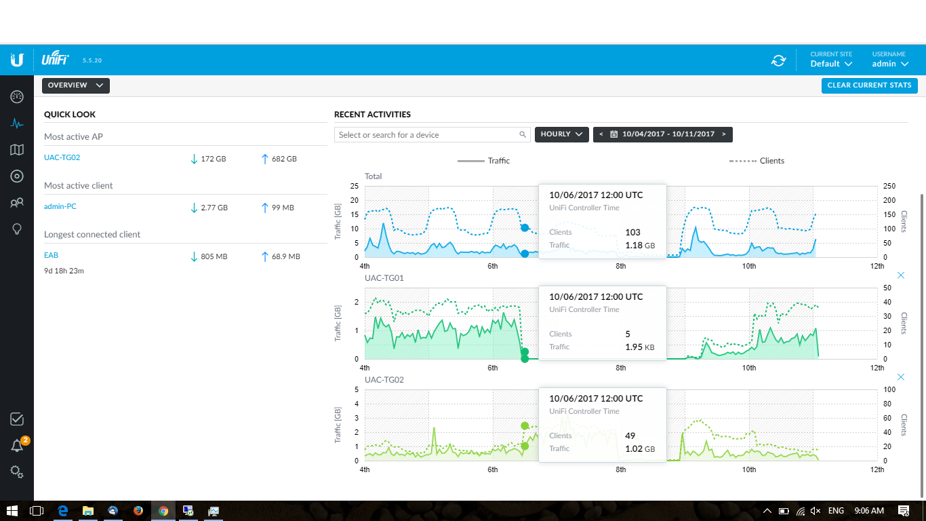Open the Clients people icon in sidebar
The image size is (926, 521).
point(17,202)
